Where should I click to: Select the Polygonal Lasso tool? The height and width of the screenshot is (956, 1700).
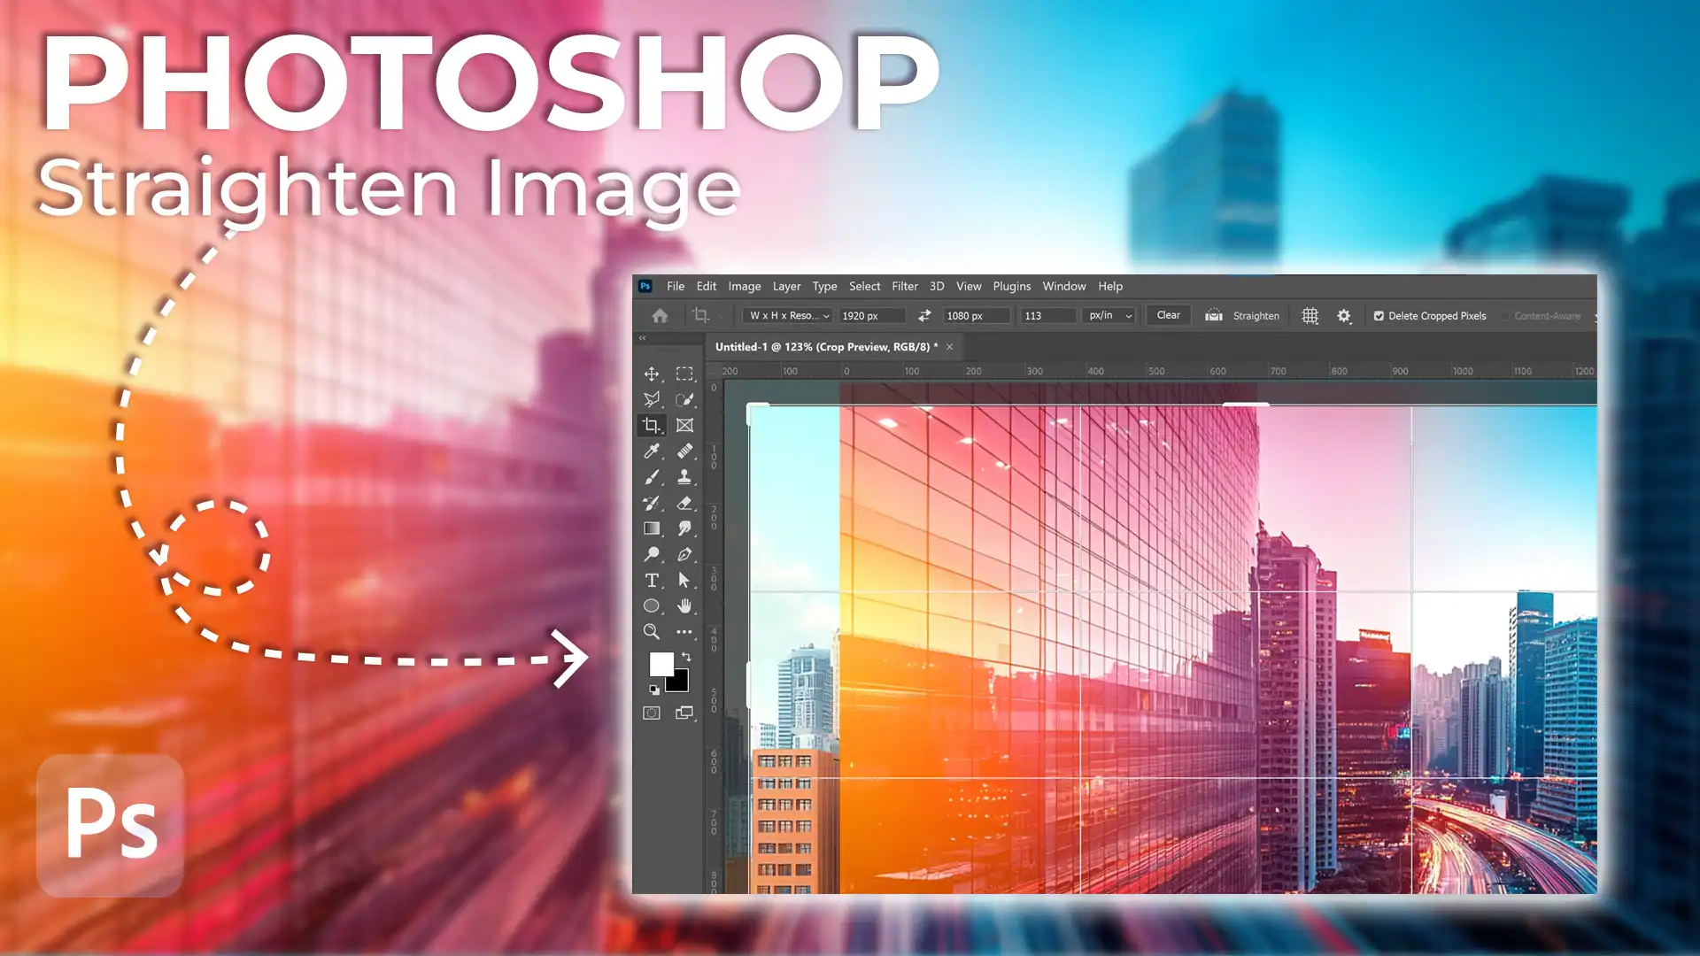pyautogui.click(x=652, y=400)
